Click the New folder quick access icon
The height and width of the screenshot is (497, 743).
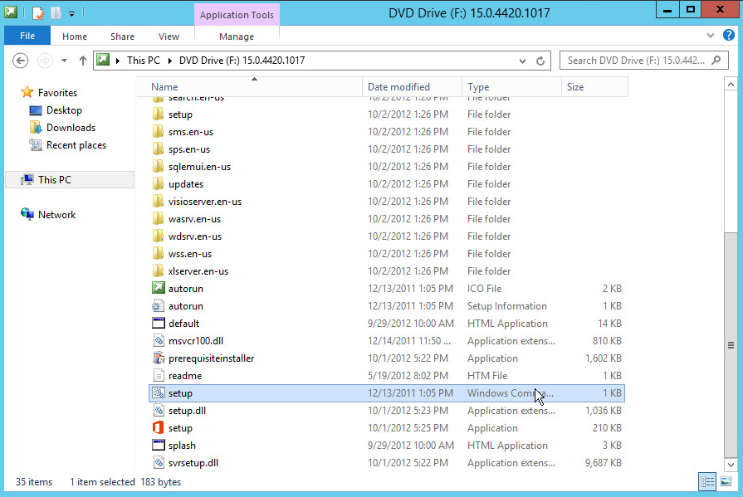coord(56,12)
